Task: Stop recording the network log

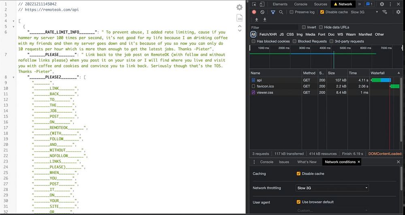Action: (x=254, y=12)
